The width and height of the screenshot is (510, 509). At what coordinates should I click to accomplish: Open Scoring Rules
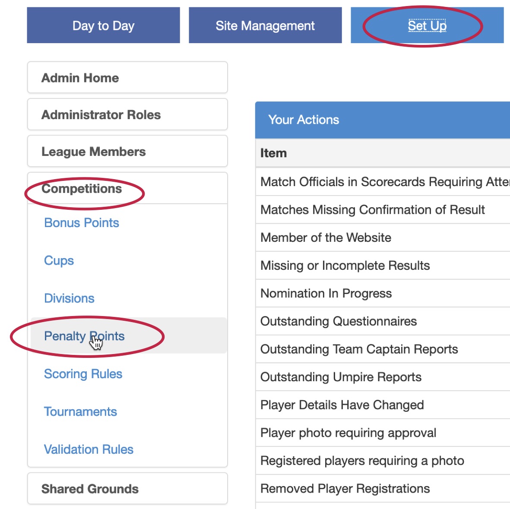[x=83, y=374]
